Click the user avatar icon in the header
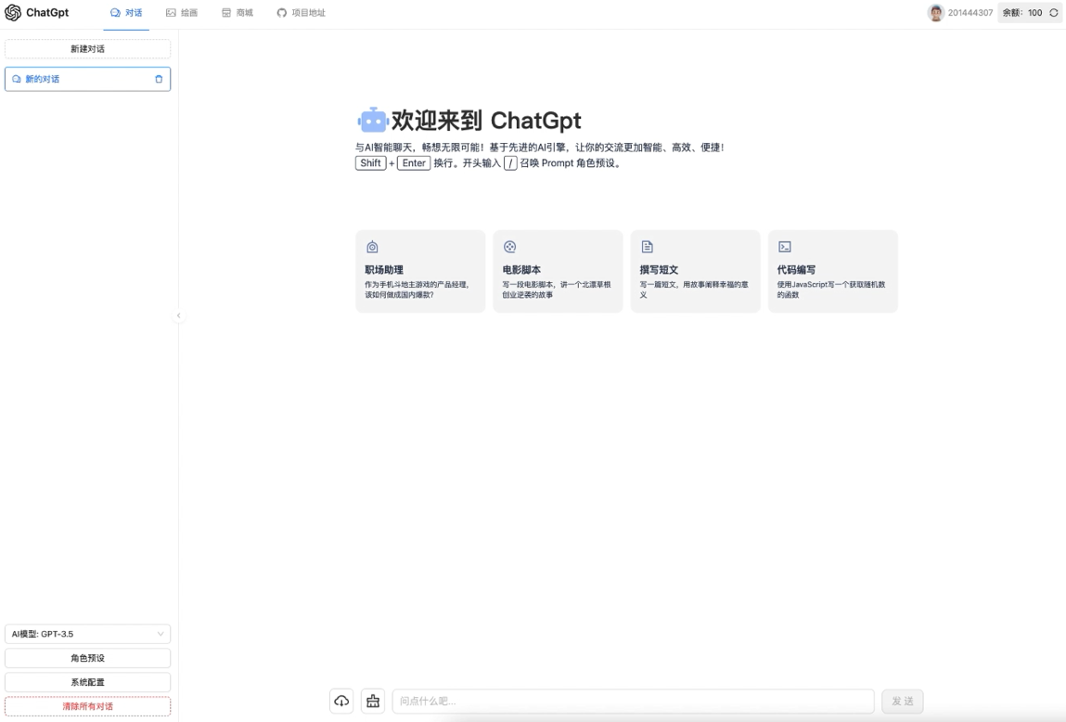 click(937, 12)
